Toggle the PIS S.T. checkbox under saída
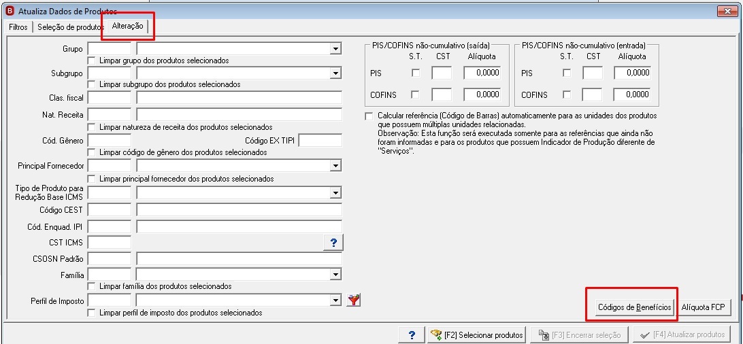Viewport: 743px width, 344px height. click(416, 73)
